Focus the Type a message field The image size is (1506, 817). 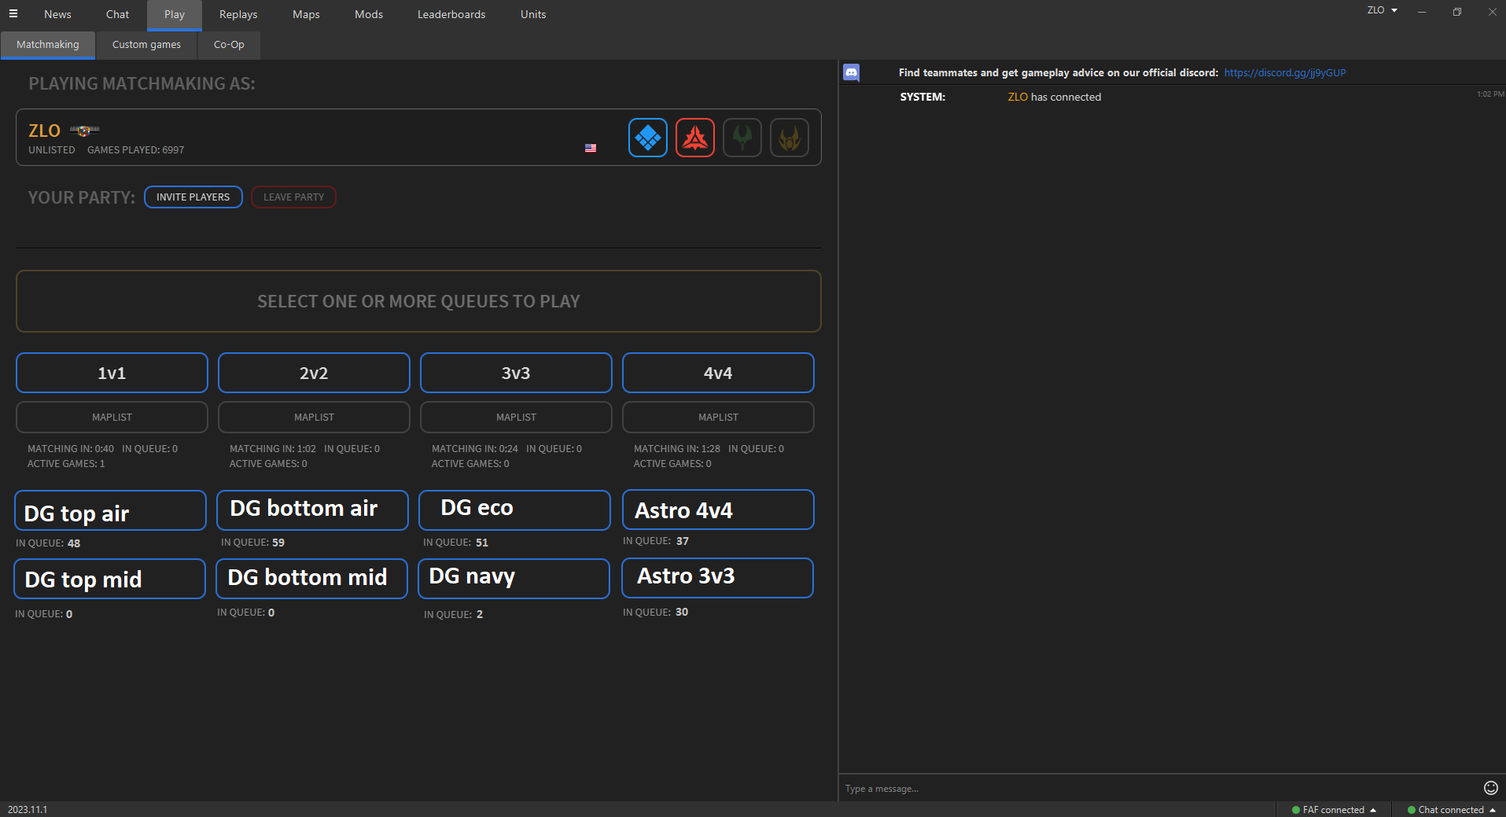tap(1161, 788)
